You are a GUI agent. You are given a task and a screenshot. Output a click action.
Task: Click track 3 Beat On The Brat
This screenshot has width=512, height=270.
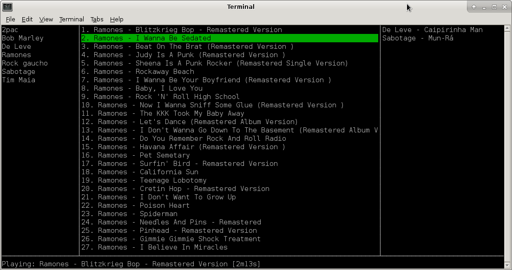coord(187,46)
